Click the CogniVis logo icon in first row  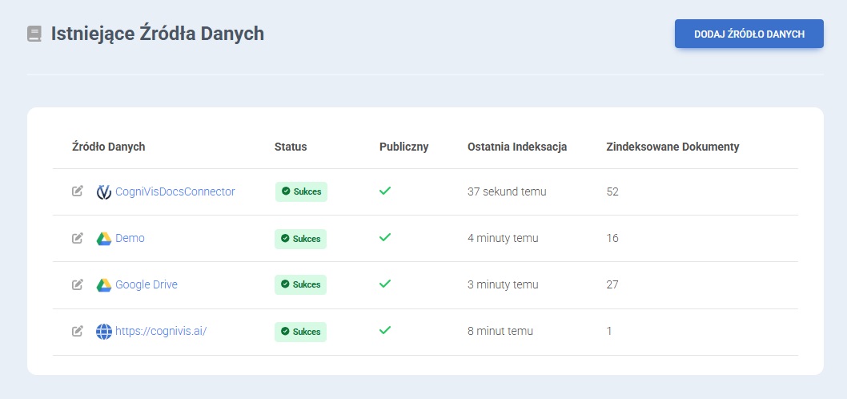tap(103, 192)
